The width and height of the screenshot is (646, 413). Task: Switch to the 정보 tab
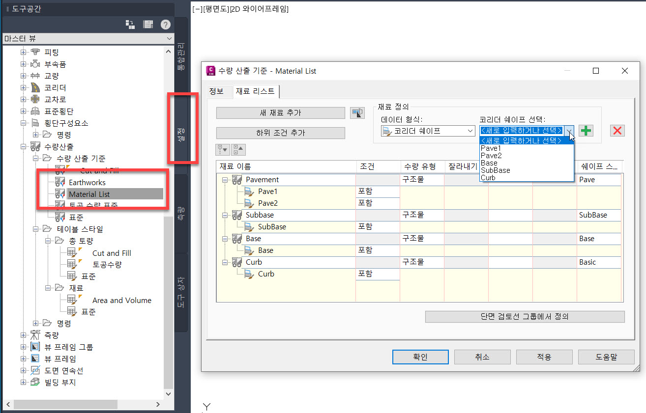(216, 91)
